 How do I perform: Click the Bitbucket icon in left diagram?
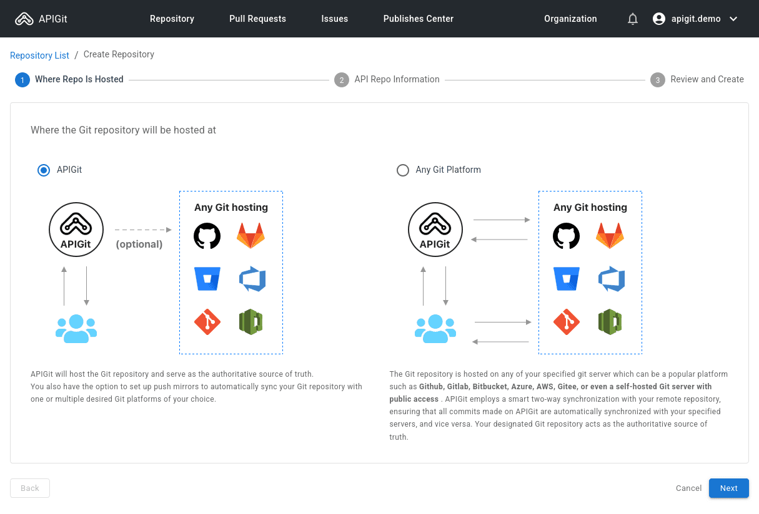207,279
